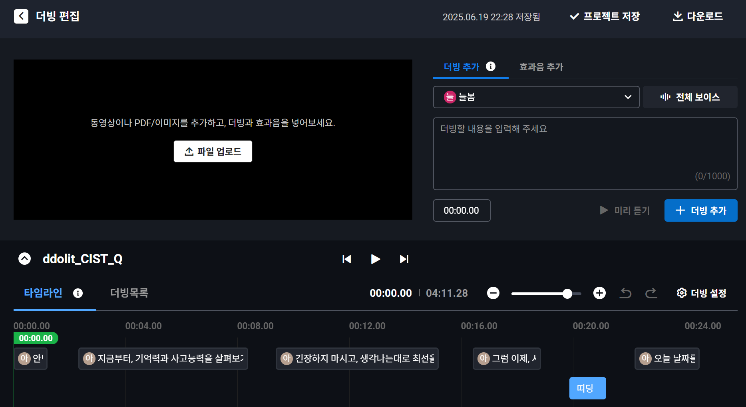Preview audio with 미리 듣기
This screenshot has width=746, height=407.
click(x=625, y=210)
